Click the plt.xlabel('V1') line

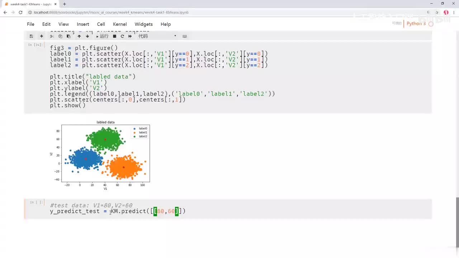coord(79,82)
